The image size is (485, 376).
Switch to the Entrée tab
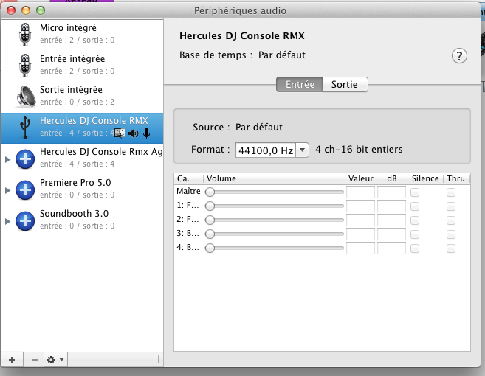click(x=300, y=85)
